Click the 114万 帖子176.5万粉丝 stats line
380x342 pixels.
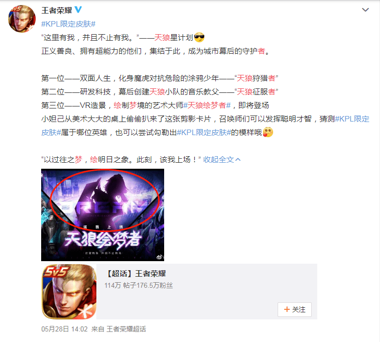point(139,285)
